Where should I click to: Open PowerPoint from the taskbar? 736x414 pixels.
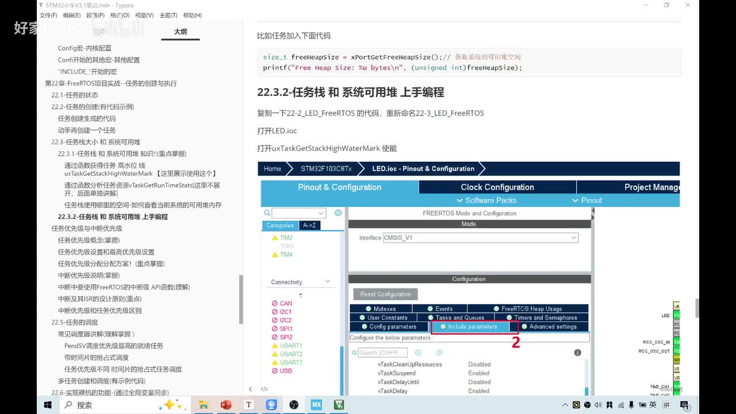pyautogui.click(x=225, y=405)
